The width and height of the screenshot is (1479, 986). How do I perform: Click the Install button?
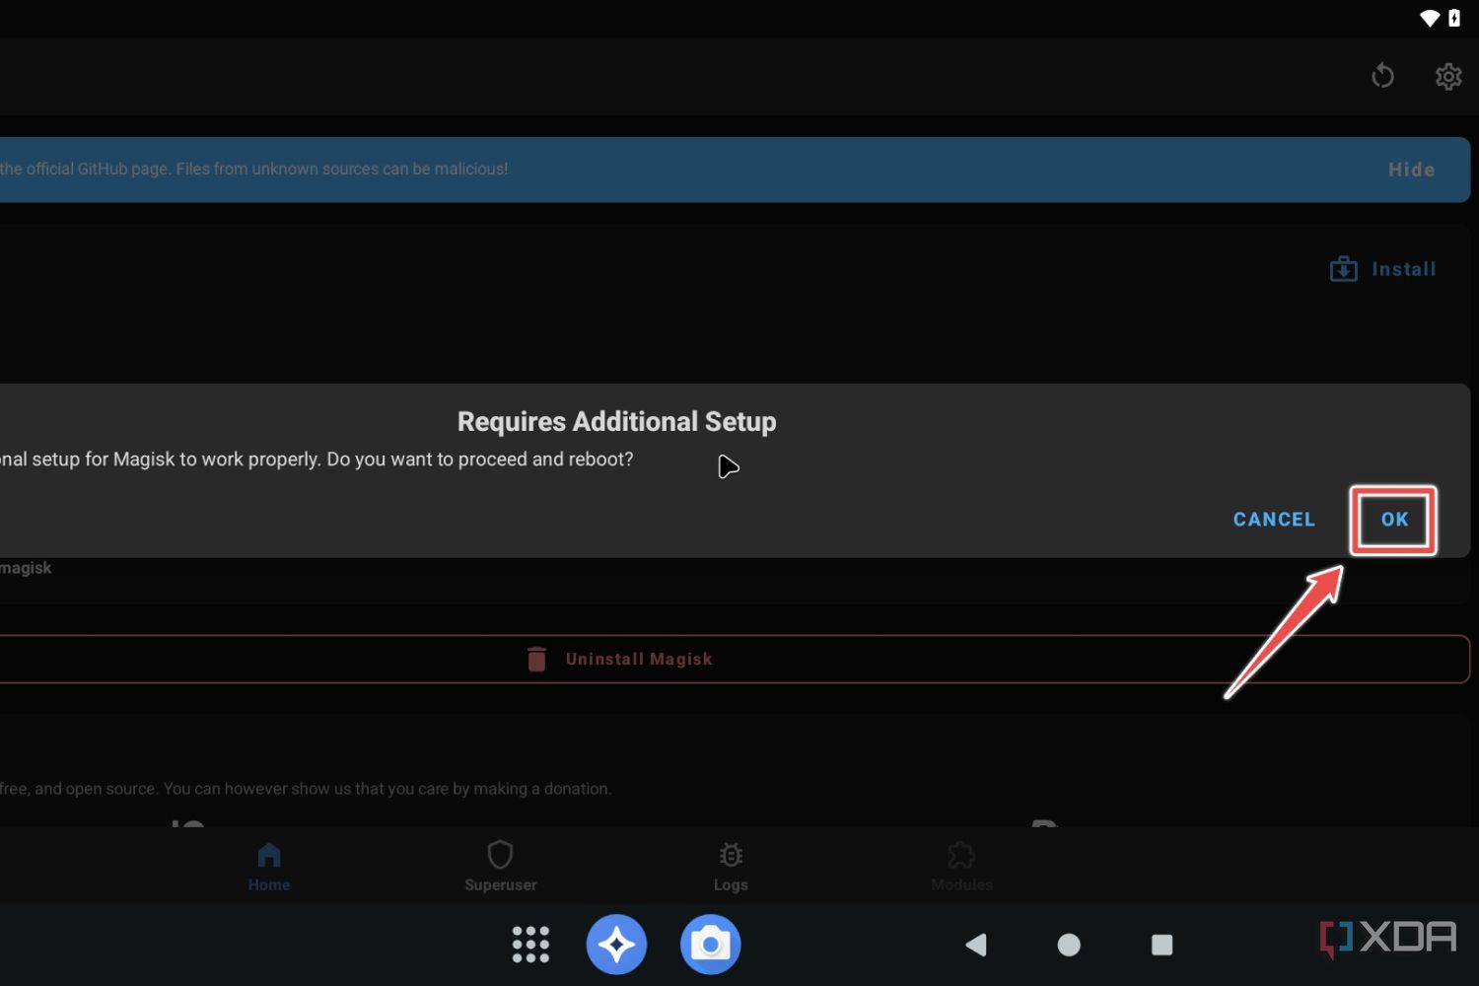(x=1383, y=269)
